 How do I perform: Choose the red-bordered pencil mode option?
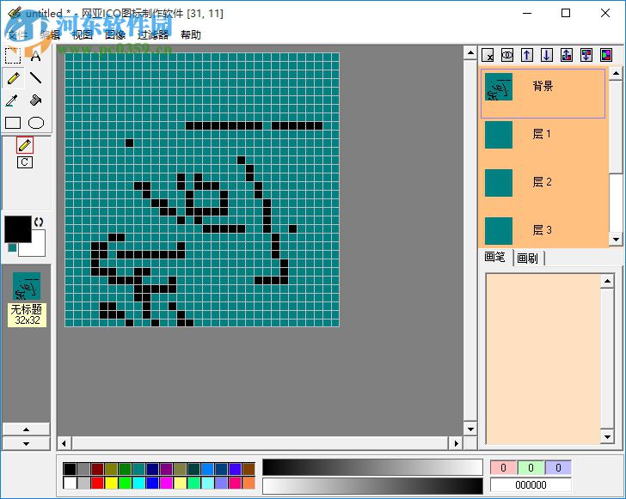pyautogui.click(x=25, y=145)
